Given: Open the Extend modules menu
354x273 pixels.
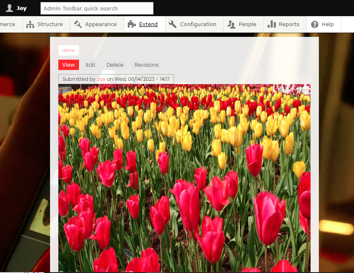Looking at the screenshot, I should point(145,24).
